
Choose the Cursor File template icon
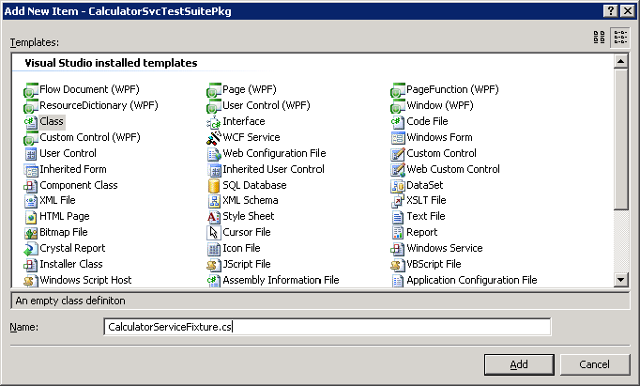[213, 233]
